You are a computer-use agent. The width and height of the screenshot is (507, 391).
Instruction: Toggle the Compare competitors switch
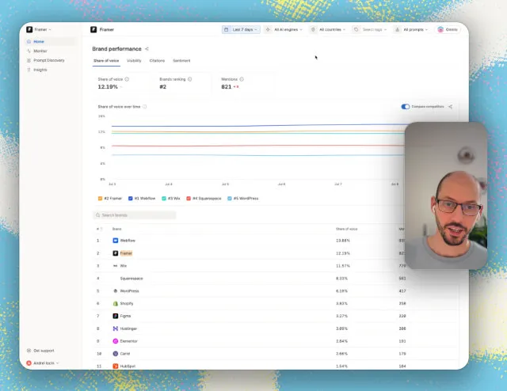coord(405,107)
